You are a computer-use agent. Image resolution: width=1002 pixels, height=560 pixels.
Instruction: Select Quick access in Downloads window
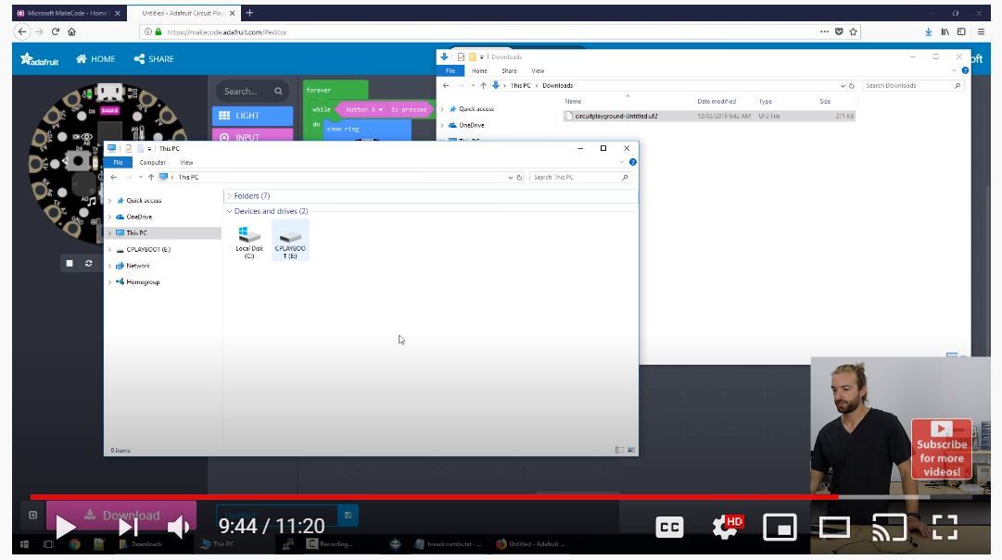point(476,109)
